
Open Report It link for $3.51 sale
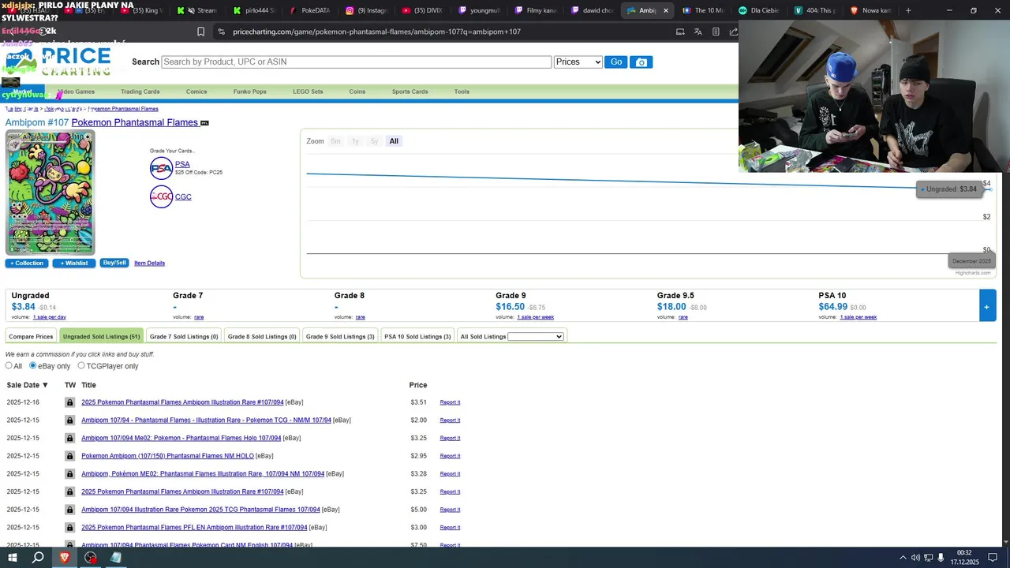450,402
